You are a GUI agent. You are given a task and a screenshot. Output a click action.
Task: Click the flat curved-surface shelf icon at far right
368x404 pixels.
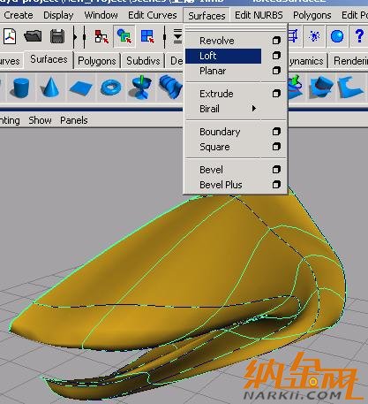[x=350, y=88]
